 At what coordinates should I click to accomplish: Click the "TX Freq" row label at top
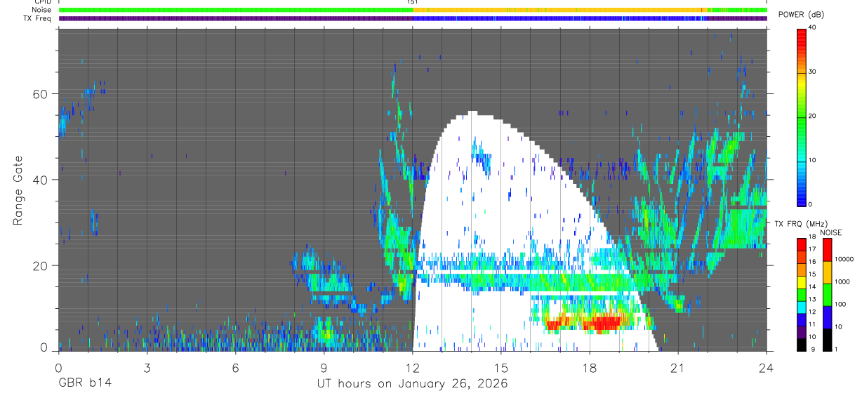click(x=39, y=18)
